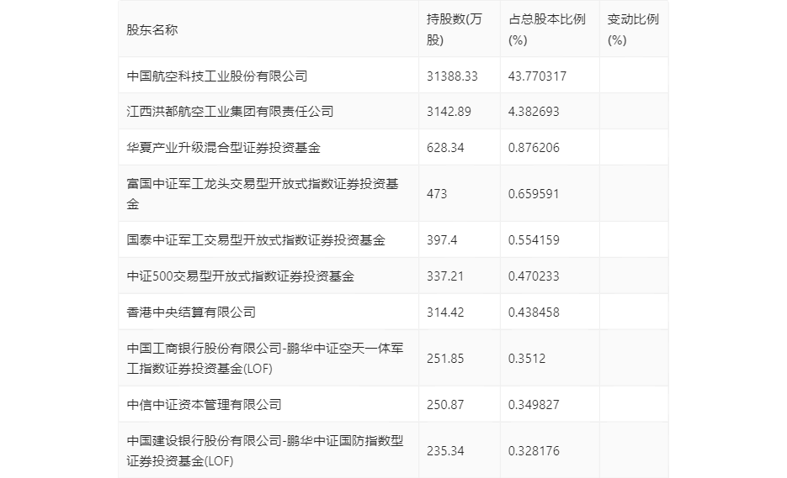Select 中国航空科技工业股份有限公司 shareholder name
Image resolution: width=787 pixels, height=478 pixels.
(217, 76)
